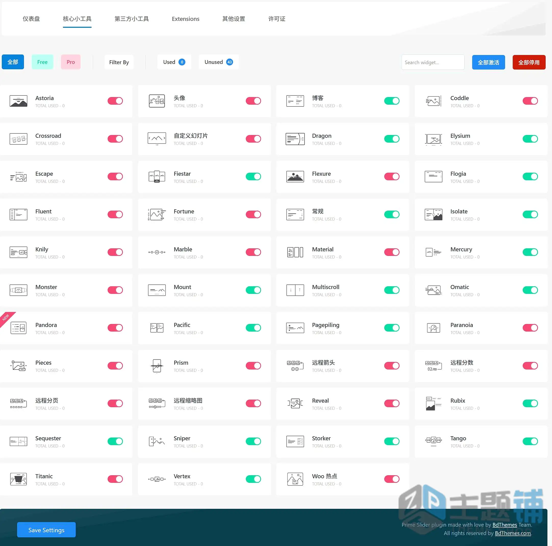Open the BdThemes.com link

pos(513,534)
